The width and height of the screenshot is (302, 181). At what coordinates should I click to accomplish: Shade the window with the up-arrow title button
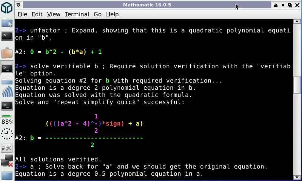pyautogui.click(x=276, y=5)
